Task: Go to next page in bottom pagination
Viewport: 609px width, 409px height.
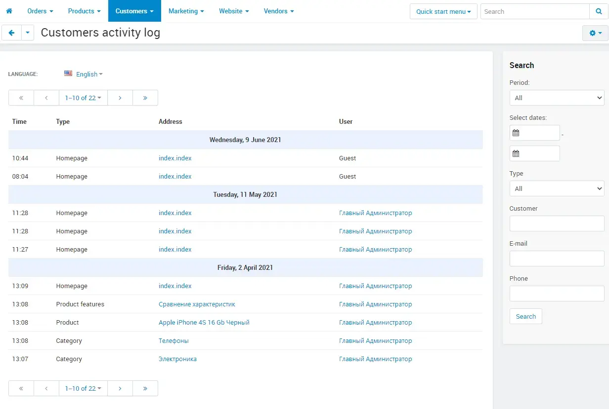Action: tap(120, 388)
